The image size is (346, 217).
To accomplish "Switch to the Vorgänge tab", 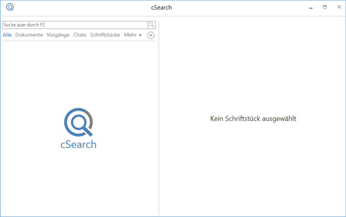I will [x=58, y=35].
